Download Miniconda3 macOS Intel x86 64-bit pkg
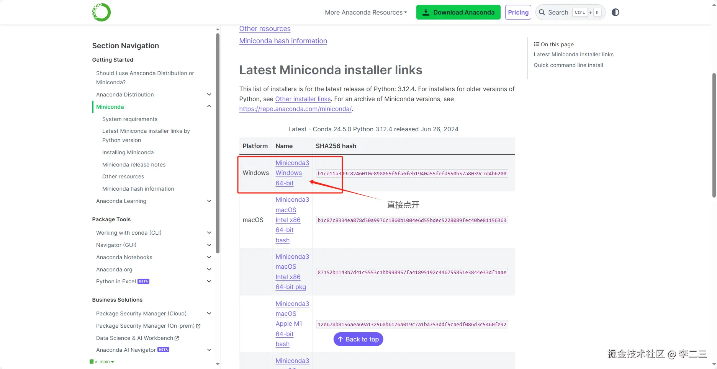Image resolution: width=717 pixels, height=369 pixels. 292,272
